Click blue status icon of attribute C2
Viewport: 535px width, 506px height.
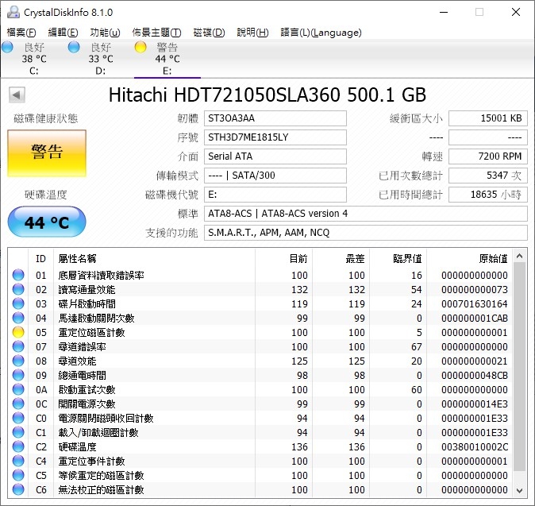18,447
